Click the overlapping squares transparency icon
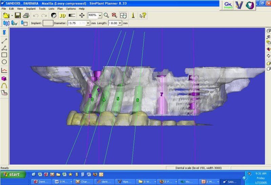This screenshot has height=185, width=271. (x=268, y=43)
